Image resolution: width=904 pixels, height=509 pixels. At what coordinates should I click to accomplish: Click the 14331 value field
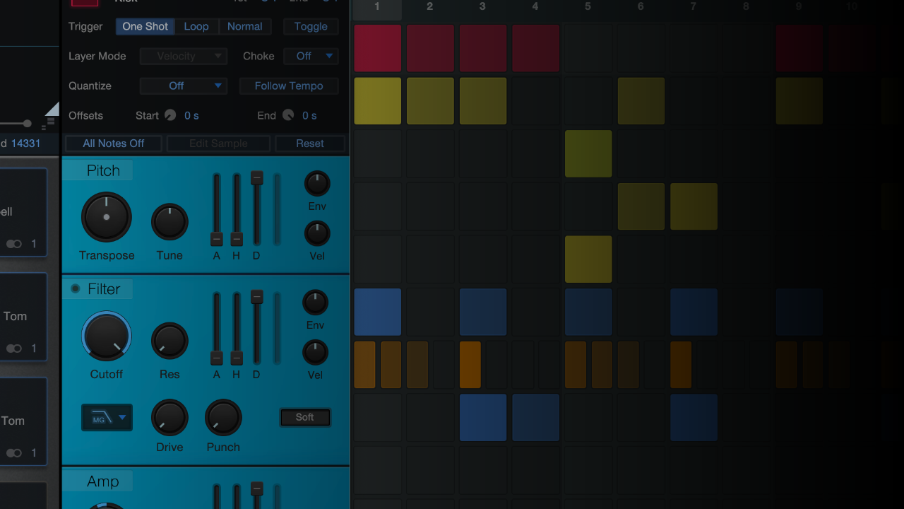[25, 144]
